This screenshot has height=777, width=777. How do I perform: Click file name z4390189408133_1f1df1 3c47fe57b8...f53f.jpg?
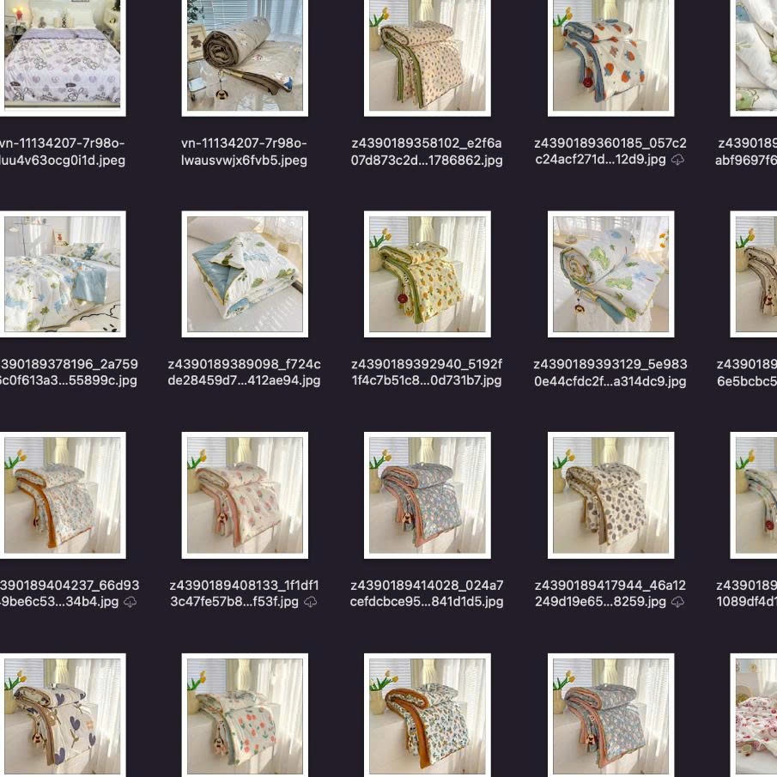[x=244, y=593]
